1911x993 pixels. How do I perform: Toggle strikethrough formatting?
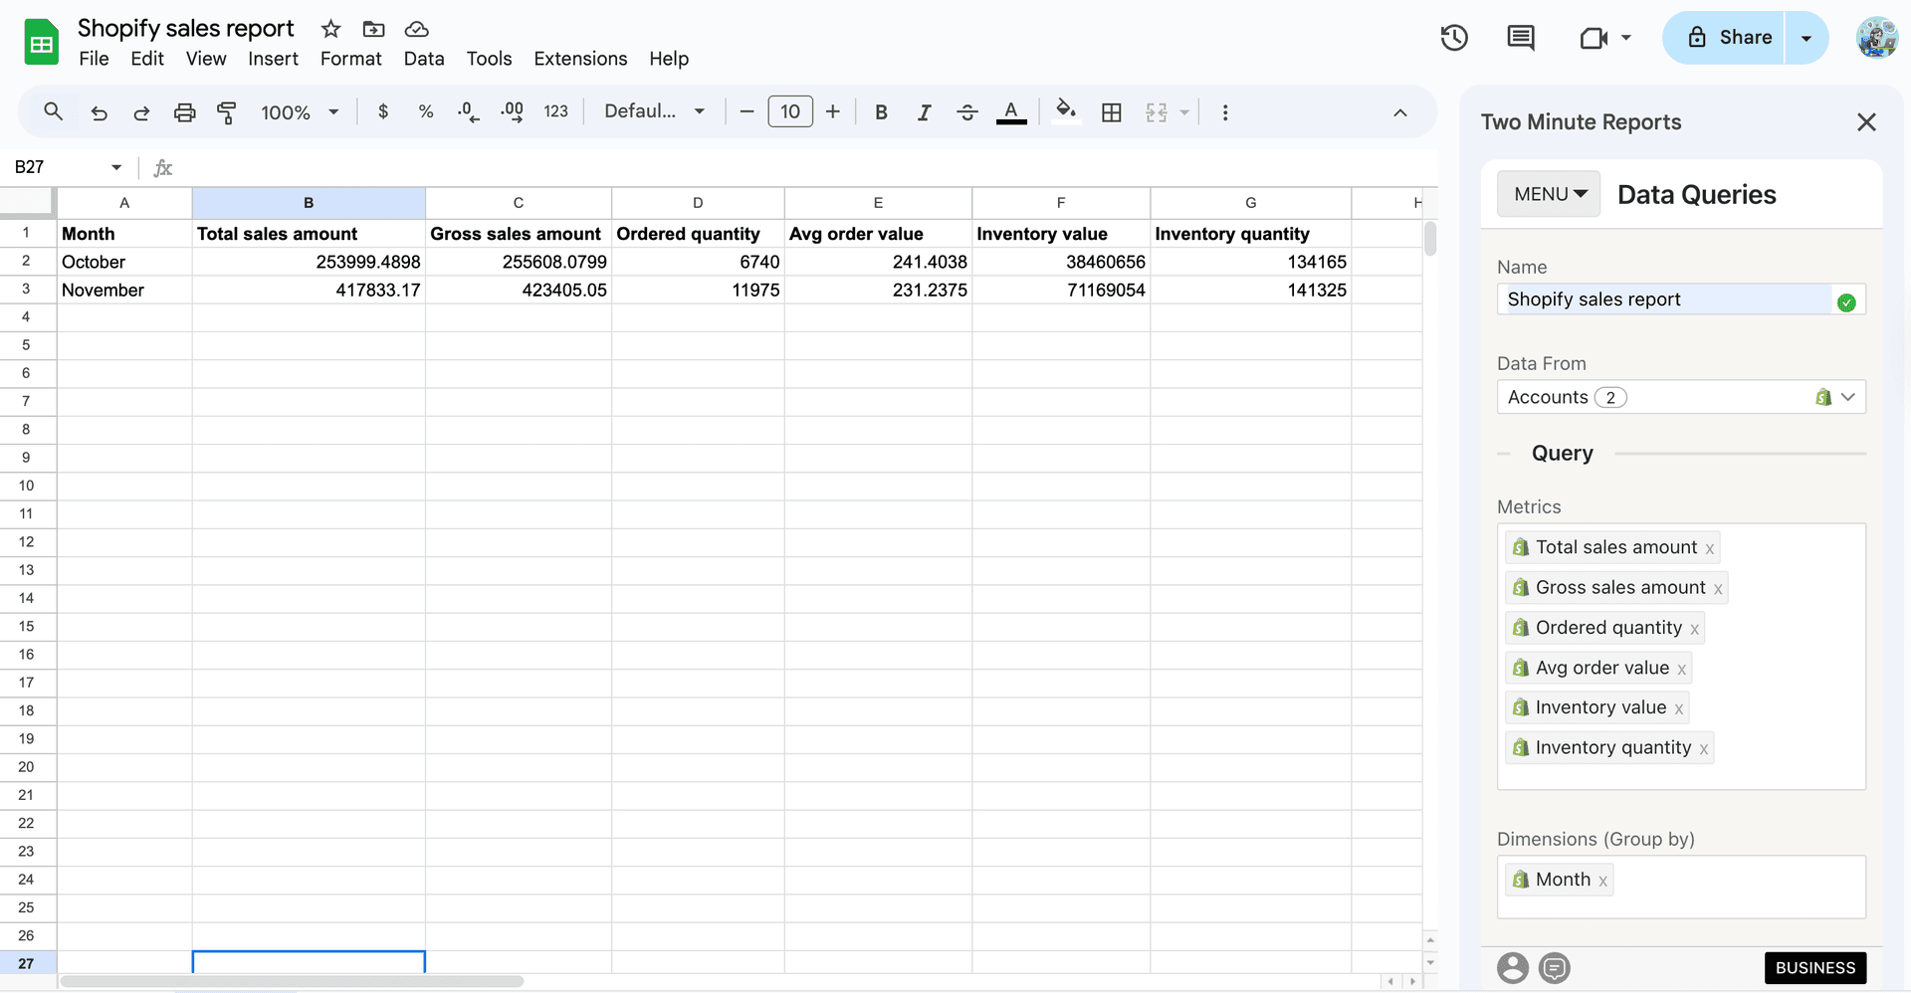pos(967,112)
